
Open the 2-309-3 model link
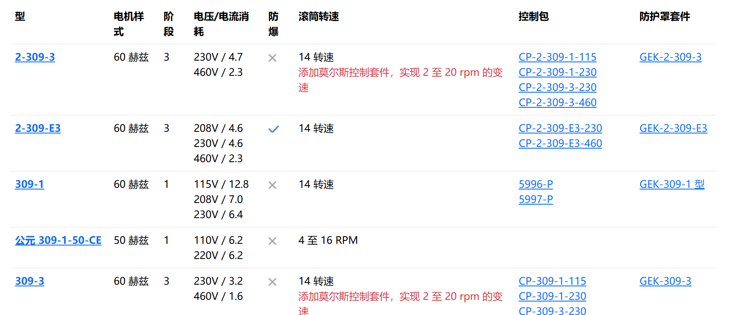click(35, 57)
